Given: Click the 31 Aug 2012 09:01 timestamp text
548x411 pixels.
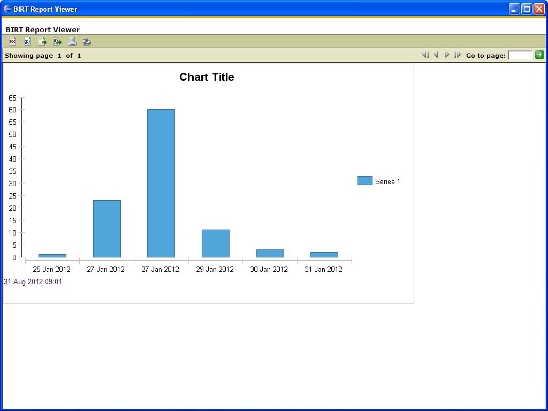Looking at the screenshot, I should click(x=33, y=281).
